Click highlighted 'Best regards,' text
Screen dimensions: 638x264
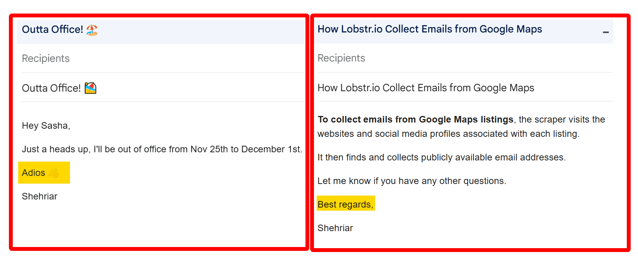pos(345,205)
